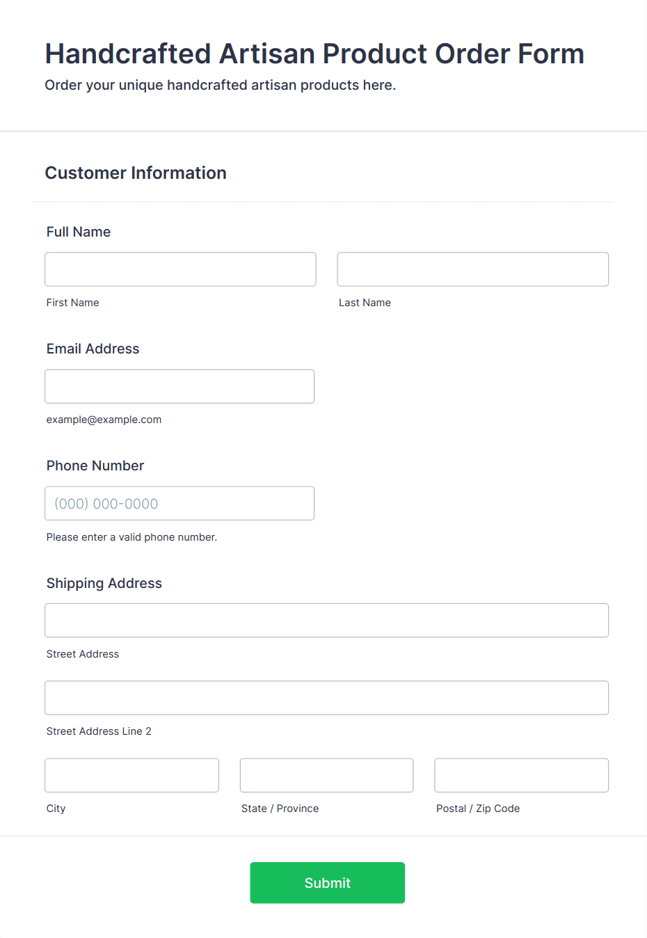Click the Phone Number field with (000) 000-0000 placeholder
Image resolution: width=647 pixels, height=938 pixels.
179,503
